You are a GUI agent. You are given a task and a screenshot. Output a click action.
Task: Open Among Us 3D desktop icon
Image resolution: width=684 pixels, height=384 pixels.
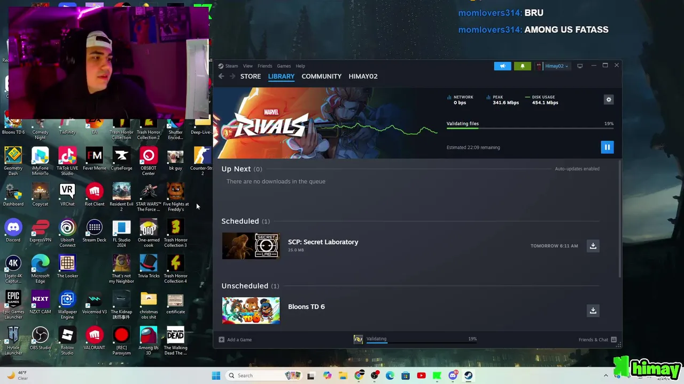click(x=149, y=341)
